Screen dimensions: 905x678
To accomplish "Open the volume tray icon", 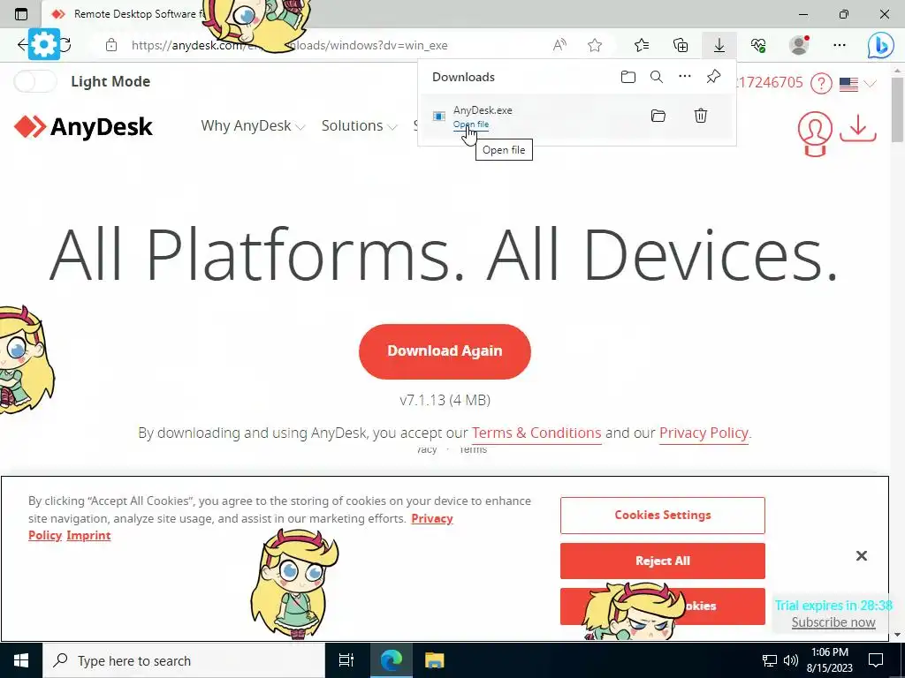I will click(x=791, y=660).
